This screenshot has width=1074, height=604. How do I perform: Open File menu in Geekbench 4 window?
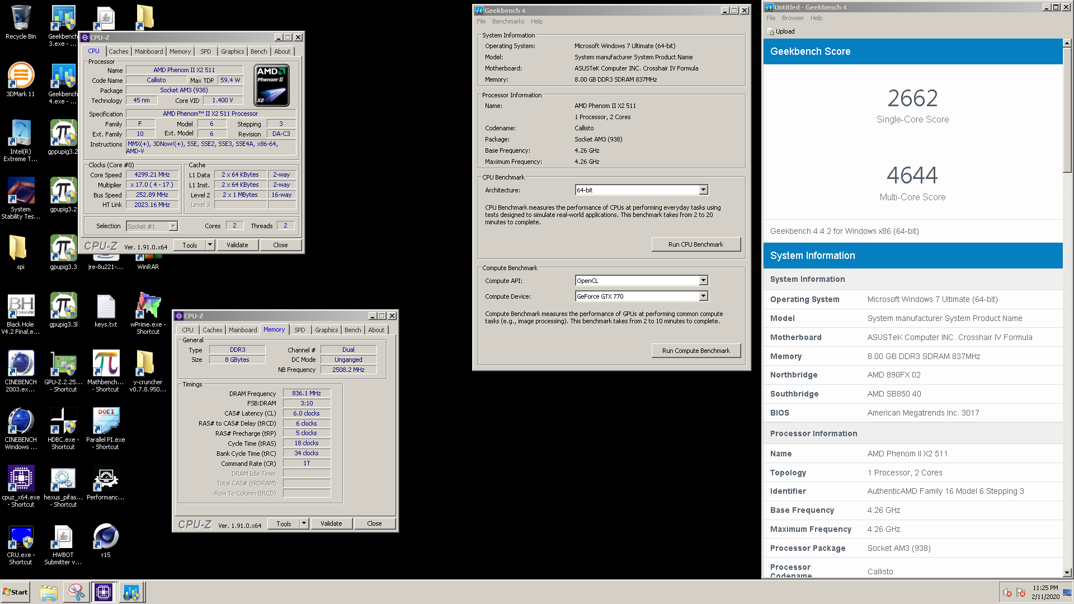(x=481, y=21)
